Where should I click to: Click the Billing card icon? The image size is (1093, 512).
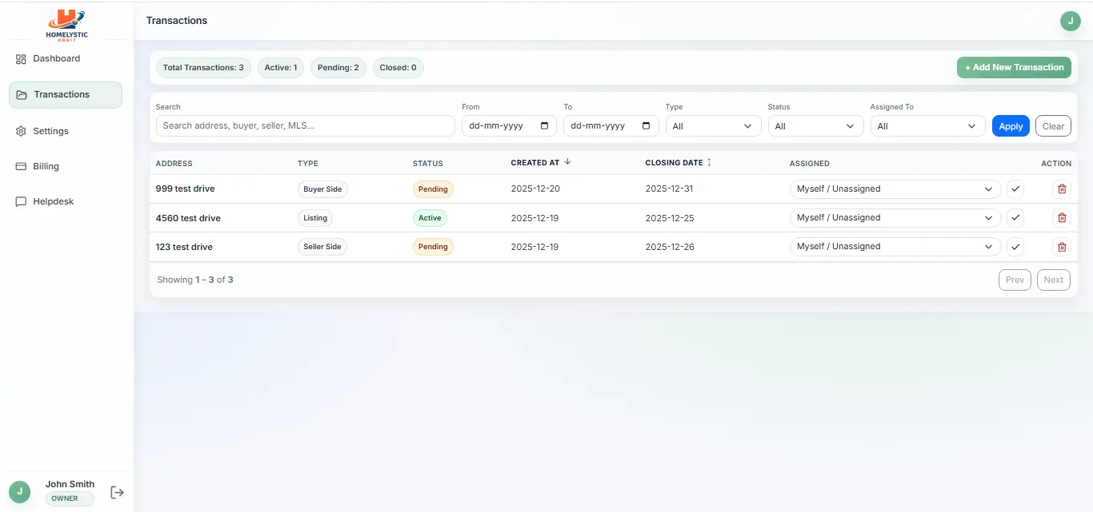click(20, 166)
